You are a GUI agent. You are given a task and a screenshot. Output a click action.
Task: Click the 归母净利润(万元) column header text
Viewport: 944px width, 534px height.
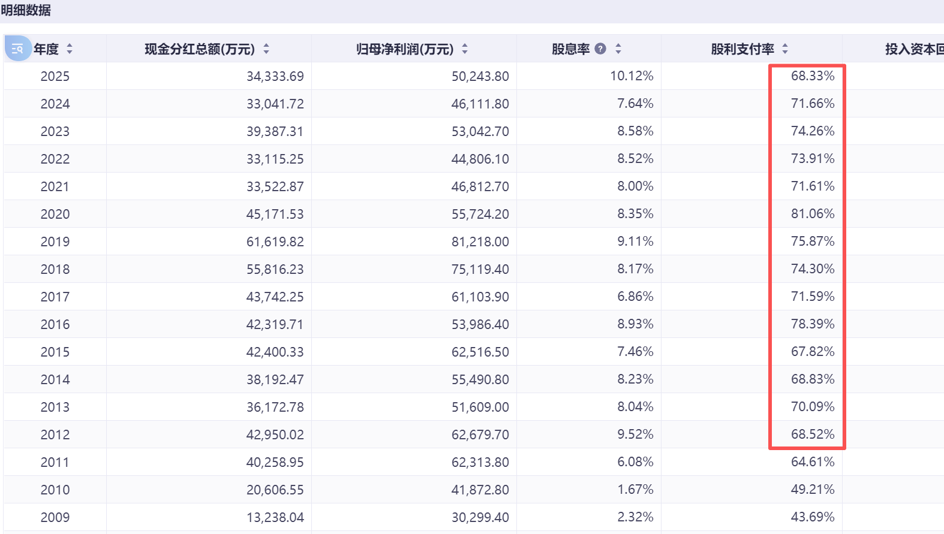click(405, 49)
